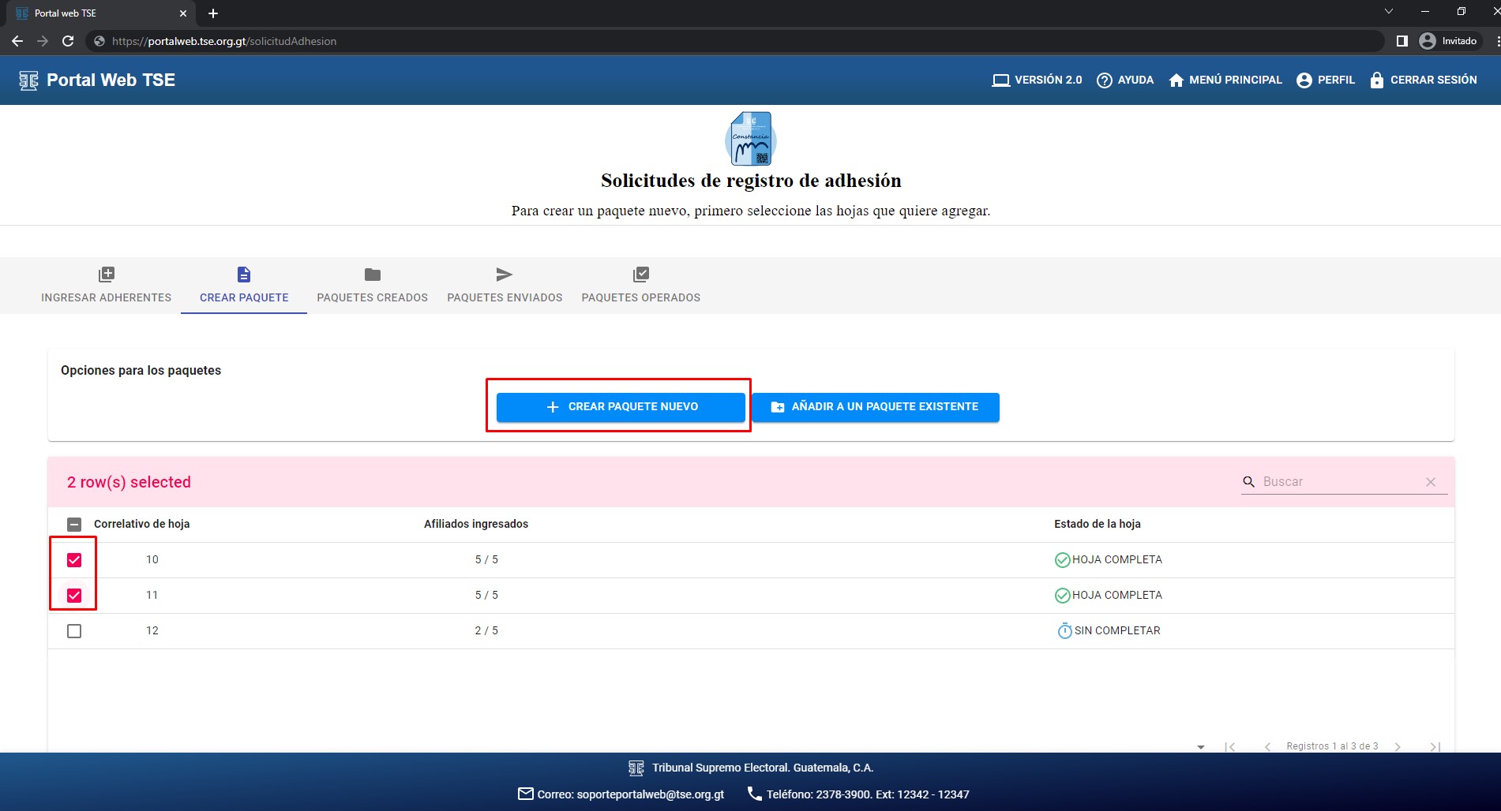Go to next page of registros
The width and height of the screenshot is (1501, 811).
pyautogui.click(x=1398, y=747)
